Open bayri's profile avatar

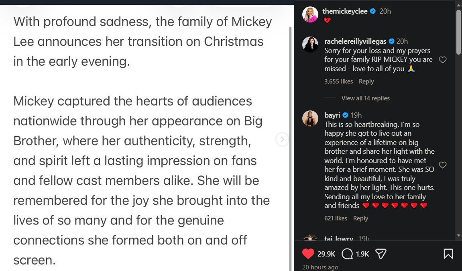point(310,118)
